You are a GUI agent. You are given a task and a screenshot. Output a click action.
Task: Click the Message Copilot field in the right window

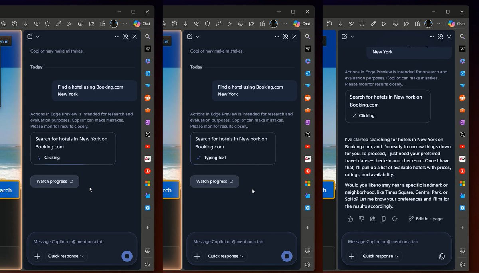pyautogui.click(x=397, y=242)
